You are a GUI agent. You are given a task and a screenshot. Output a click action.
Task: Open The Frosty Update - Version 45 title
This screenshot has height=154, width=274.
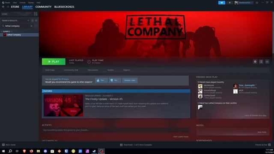point(104,99)
